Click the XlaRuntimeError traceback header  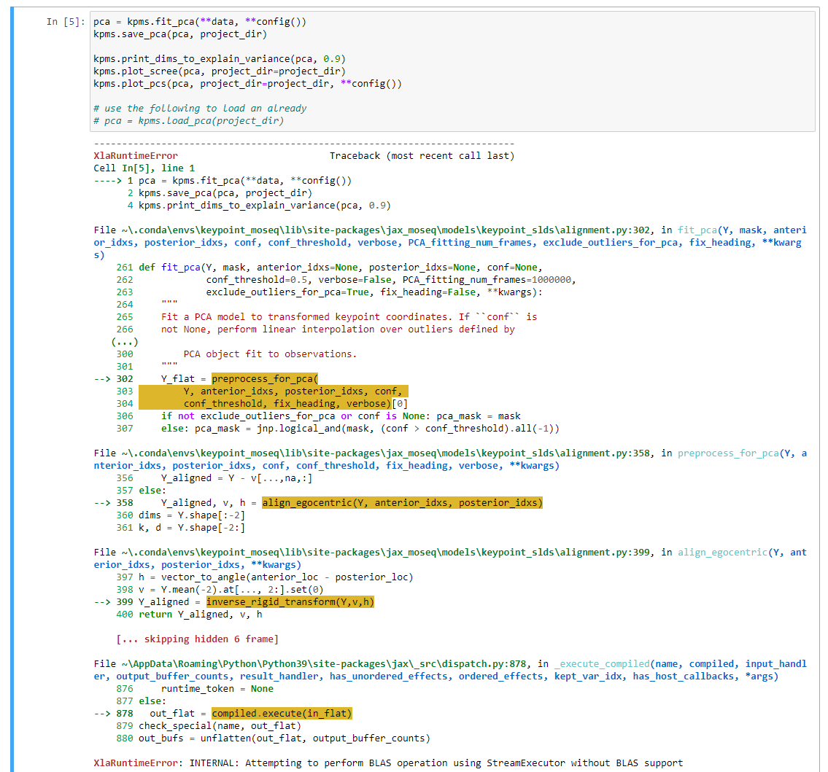click(119, 155)
